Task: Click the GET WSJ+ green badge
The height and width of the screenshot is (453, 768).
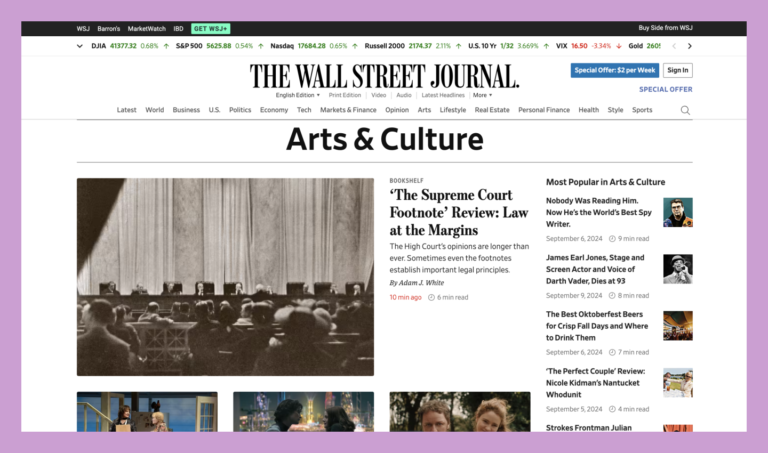Action: point(211,28)
